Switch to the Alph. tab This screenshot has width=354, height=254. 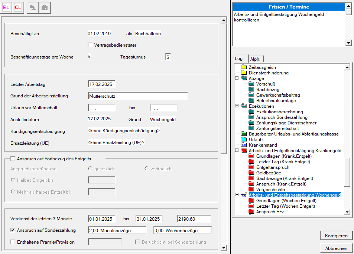tap(256, 59)
